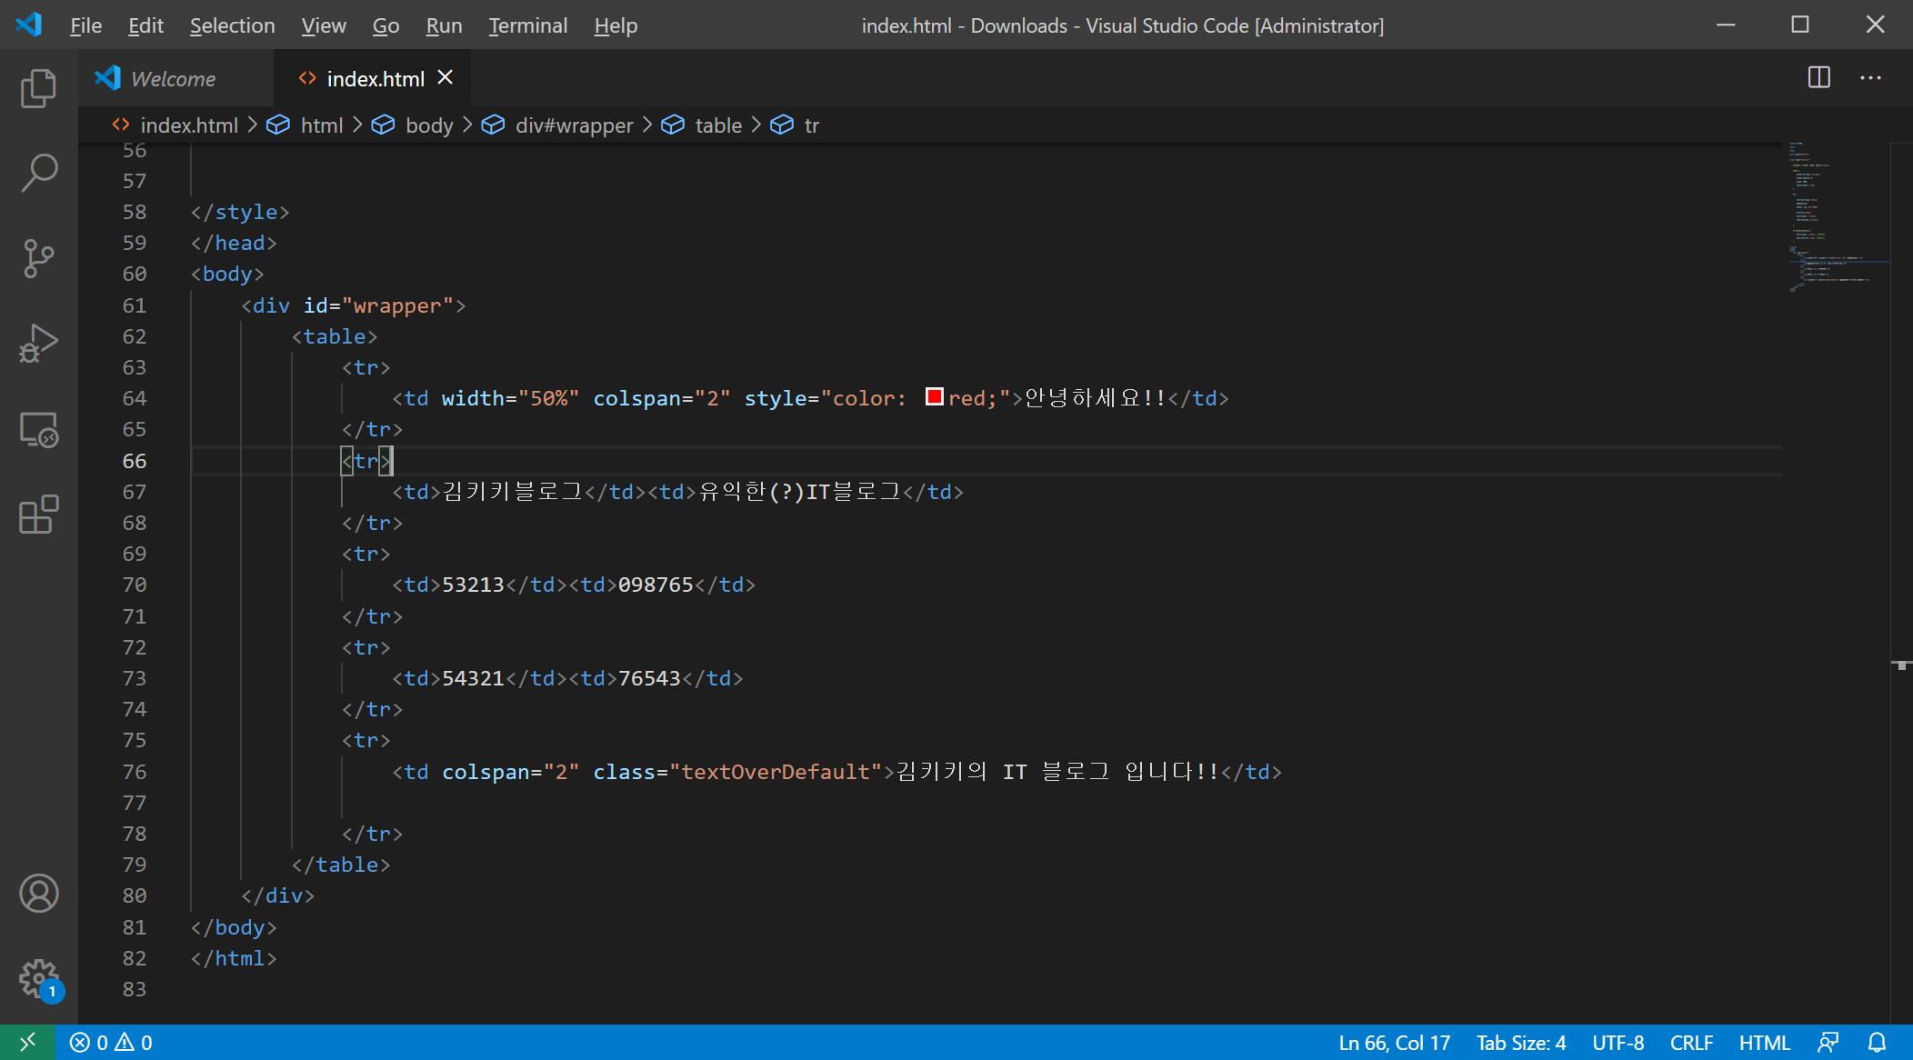
Task: Open Remote Explorer view
Action: pyautogui.click(x=38, y=429)
